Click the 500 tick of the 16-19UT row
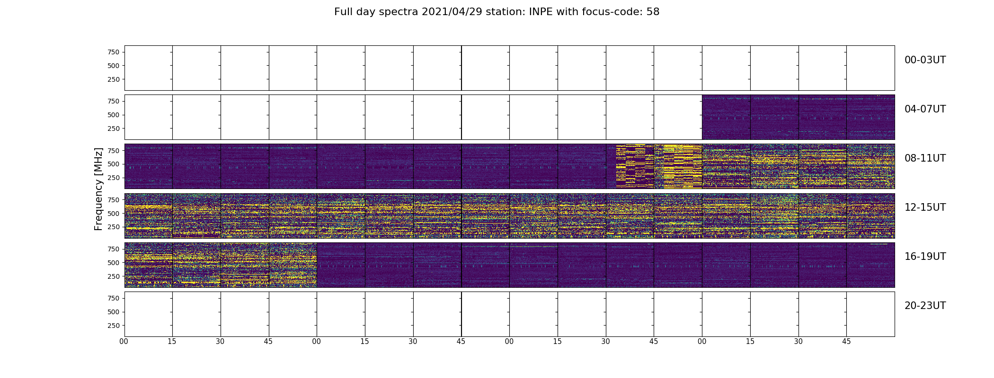 point(113,263)
